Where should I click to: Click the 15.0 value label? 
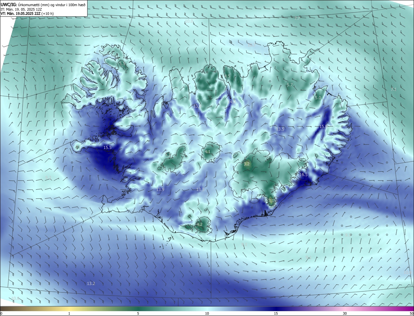coord(323,127)
